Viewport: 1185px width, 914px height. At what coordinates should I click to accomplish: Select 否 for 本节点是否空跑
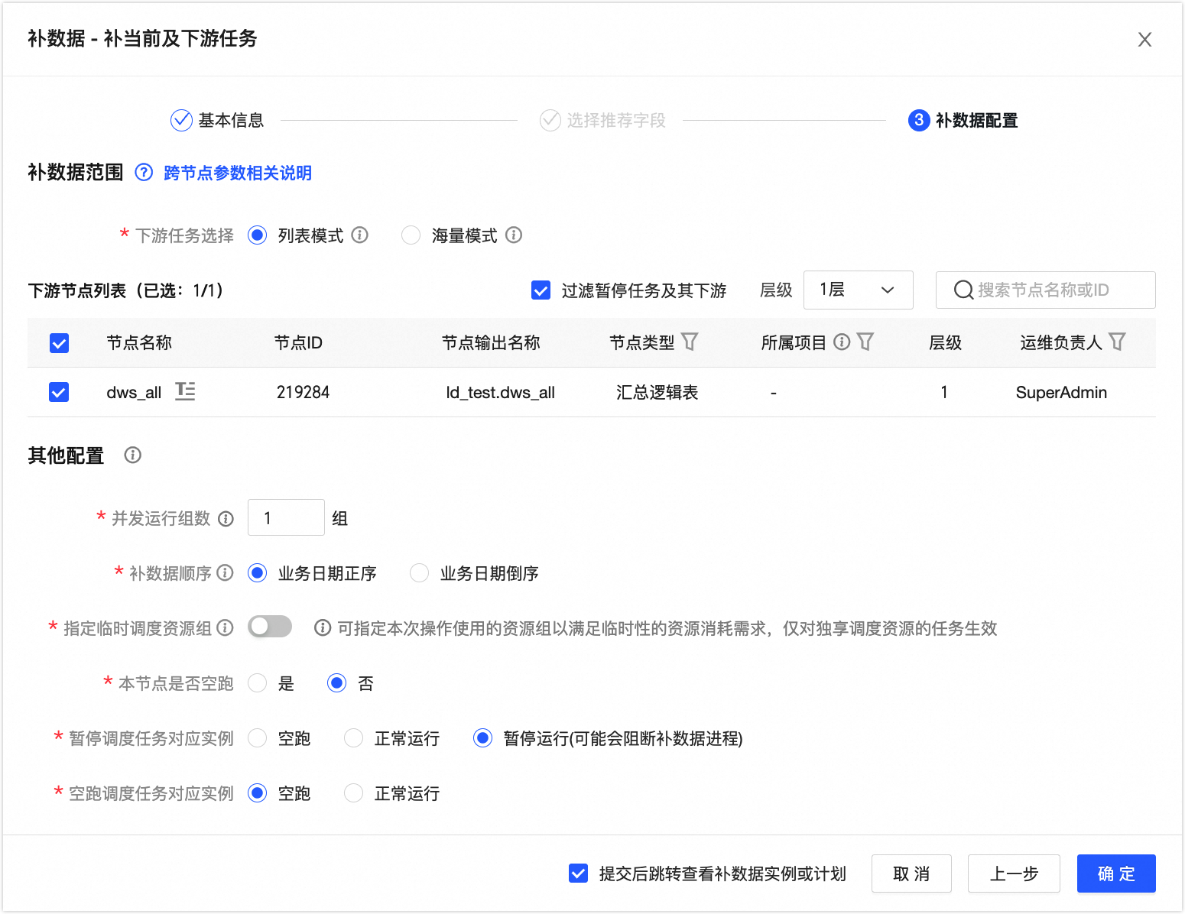pyautogui.click(x=337, y=682)
